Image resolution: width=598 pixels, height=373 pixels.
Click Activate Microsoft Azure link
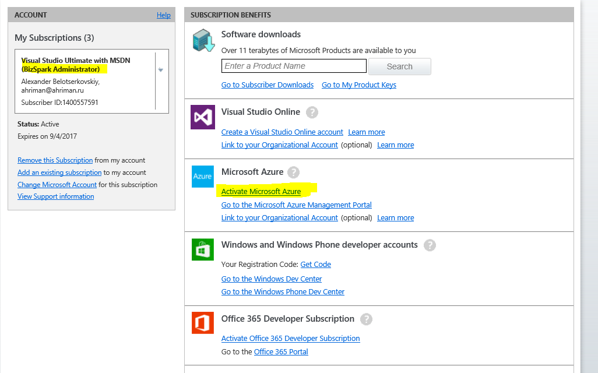[x=261, y=192]
